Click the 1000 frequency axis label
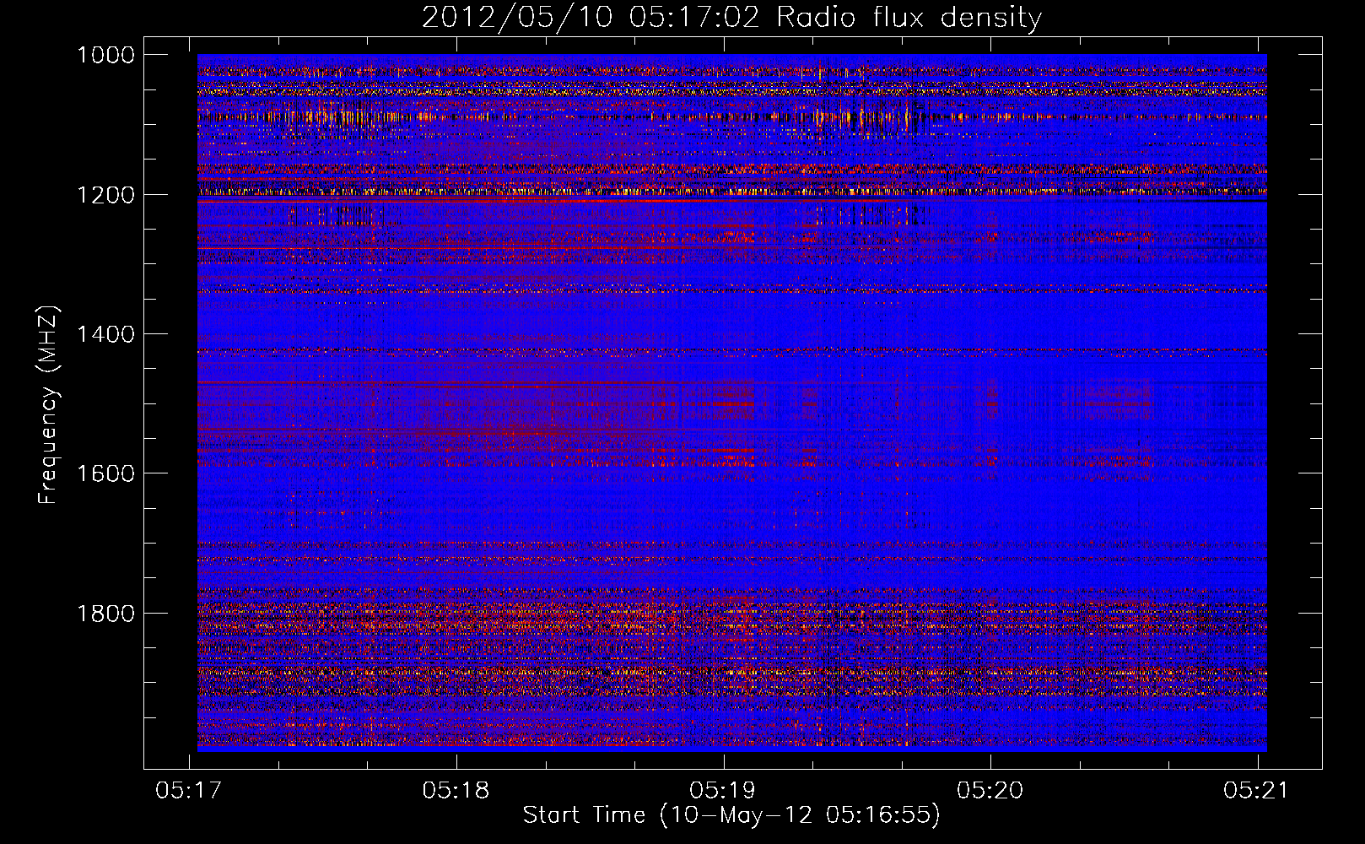This screenshot has height=844, width=1365. click(105, 55)
